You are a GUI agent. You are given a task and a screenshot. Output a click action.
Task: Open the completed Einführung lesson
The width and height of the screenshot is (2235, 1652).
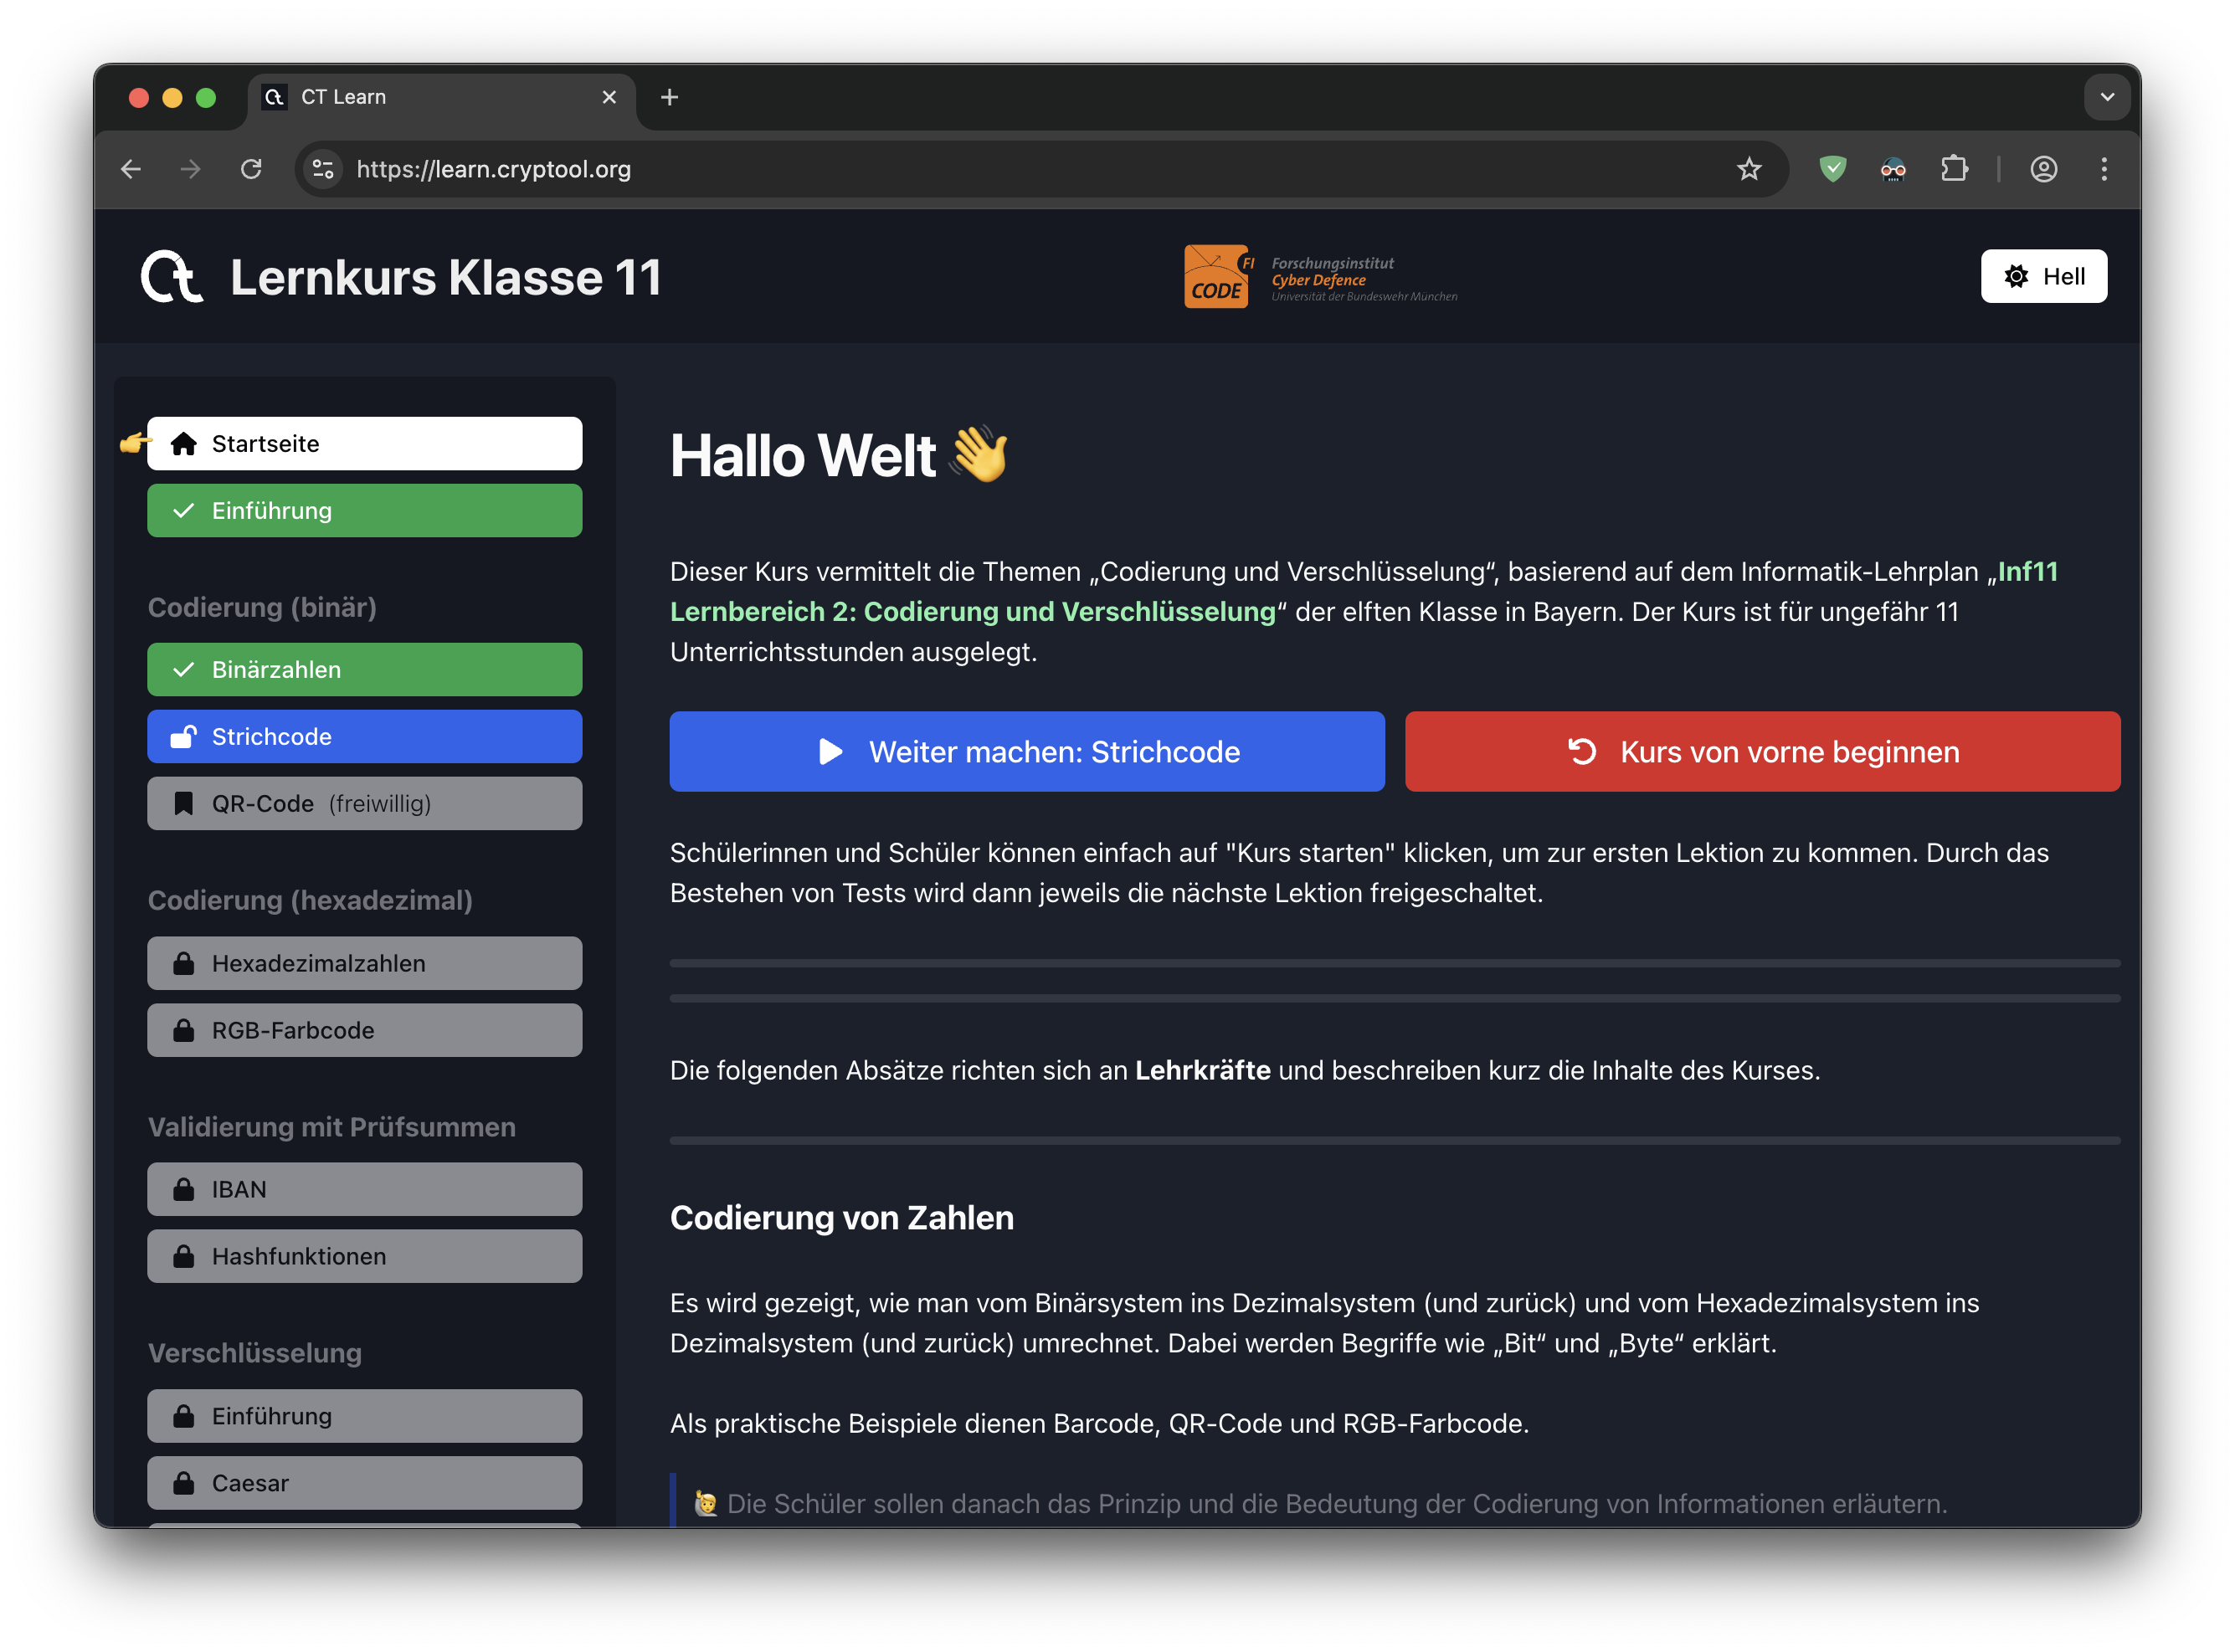click(x=364, y=511)
